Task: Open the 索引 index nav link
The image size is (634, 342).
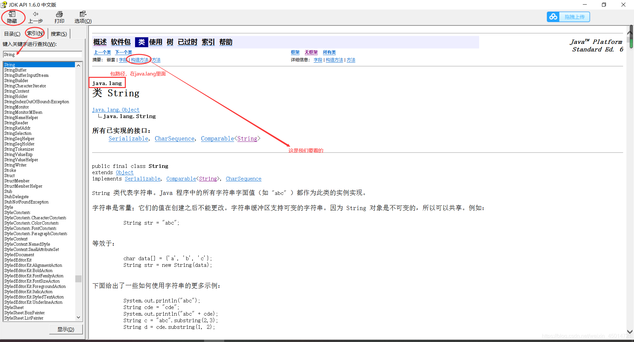Action: point(208,42)
